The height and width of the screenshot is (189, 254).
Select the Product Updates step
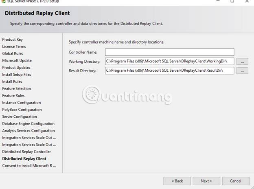click(x=16, y=68)
